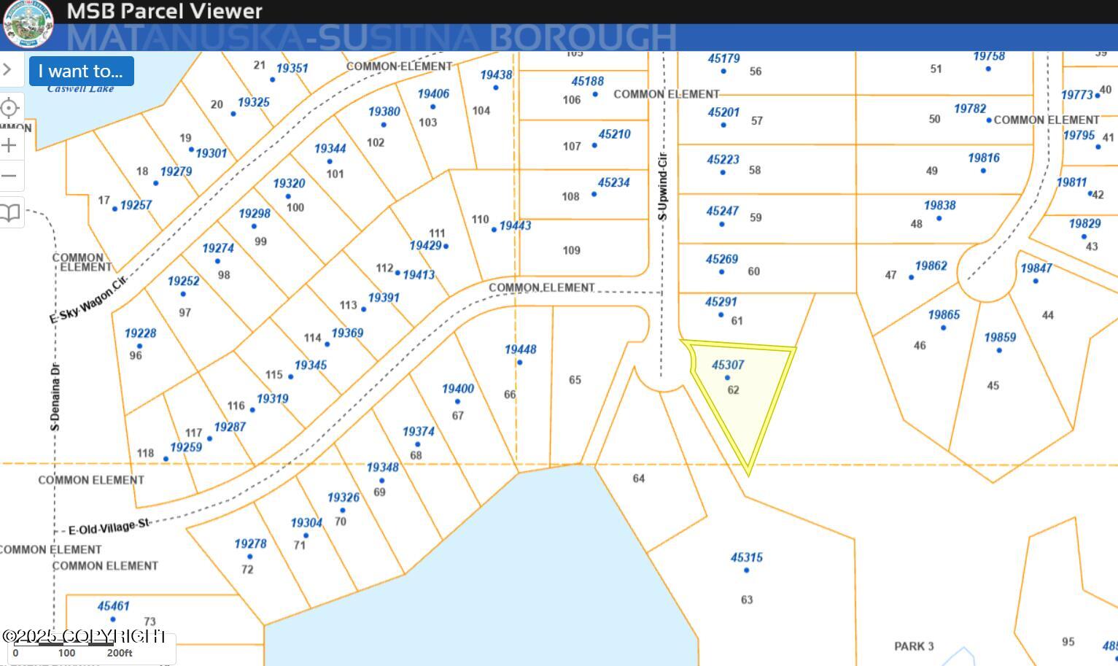
Task: Click address label 19391 on lot 113
Action: 384,298
